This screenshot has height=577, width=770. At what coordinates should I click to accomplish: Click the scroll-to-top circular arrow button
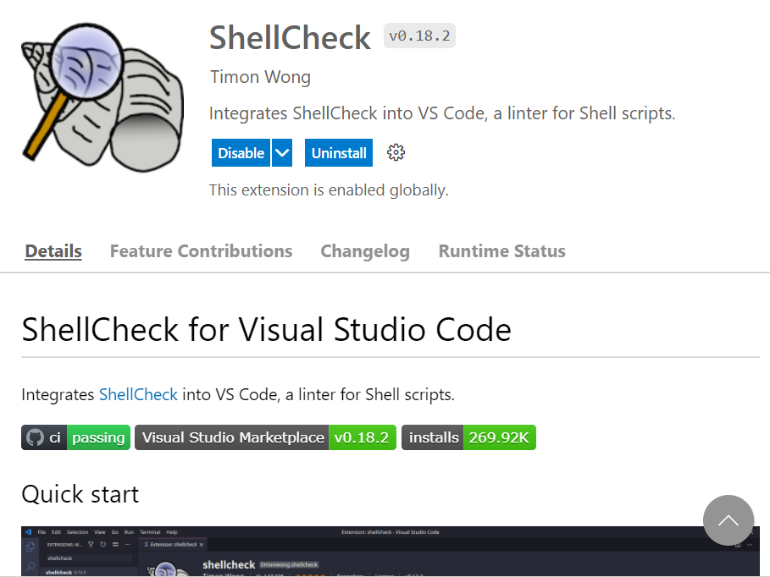click(728, 520)
